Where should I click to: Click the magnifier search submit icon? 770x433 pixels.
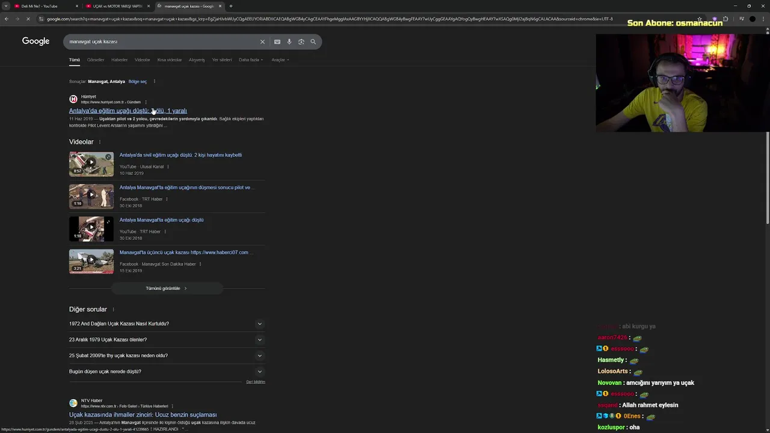point(313,41)
